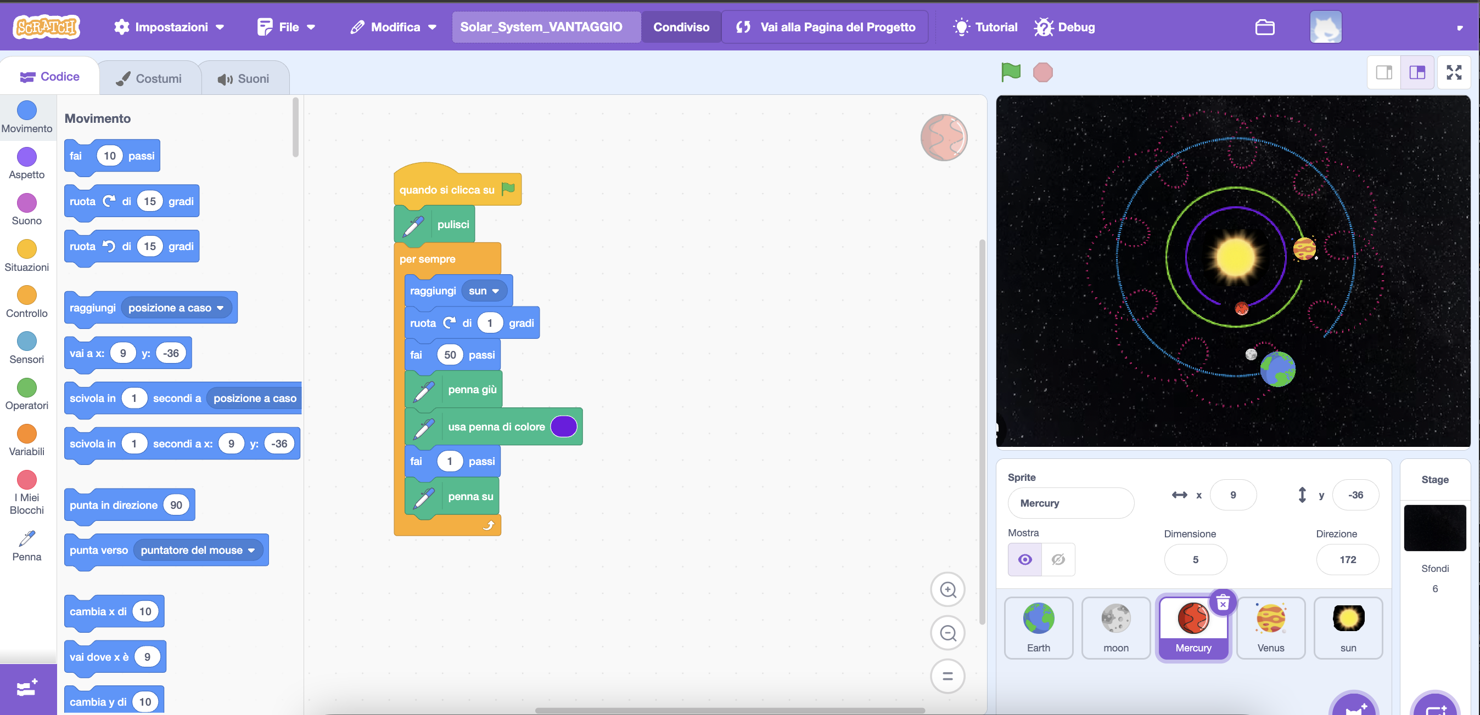Open 'sun' dropdown in raggiungi script block
This screenshot has height=715, width=1480.
[484, 291]
